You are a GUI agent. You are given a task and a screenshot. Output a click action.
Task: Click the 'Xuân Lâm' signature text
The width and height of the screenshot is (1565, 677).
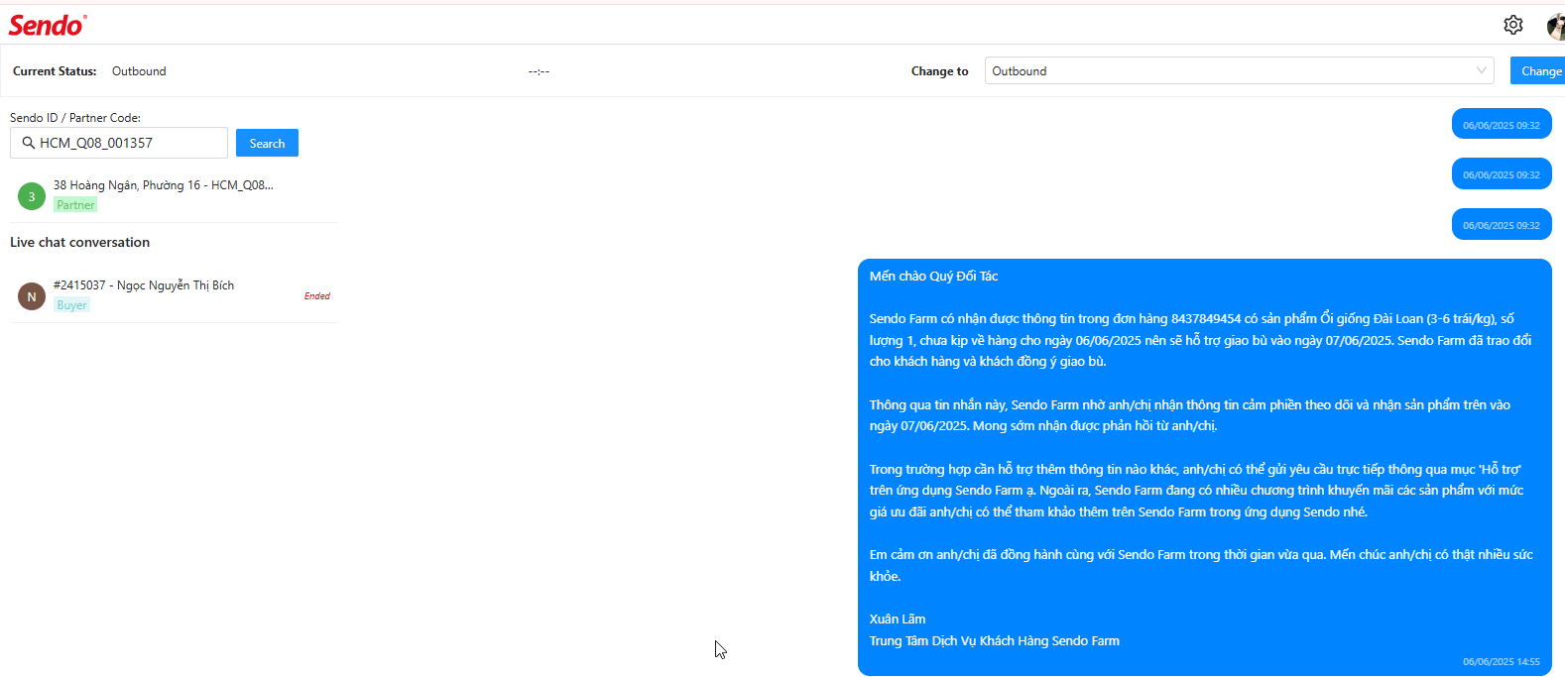898,620
